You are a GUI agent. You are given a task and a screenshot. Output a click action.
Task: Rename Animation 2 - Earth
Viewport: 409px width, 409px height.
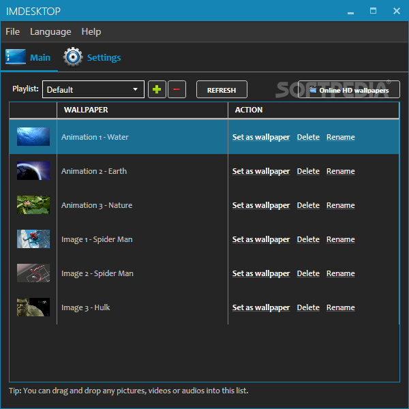pyautogui.click(x=340, y=171)
